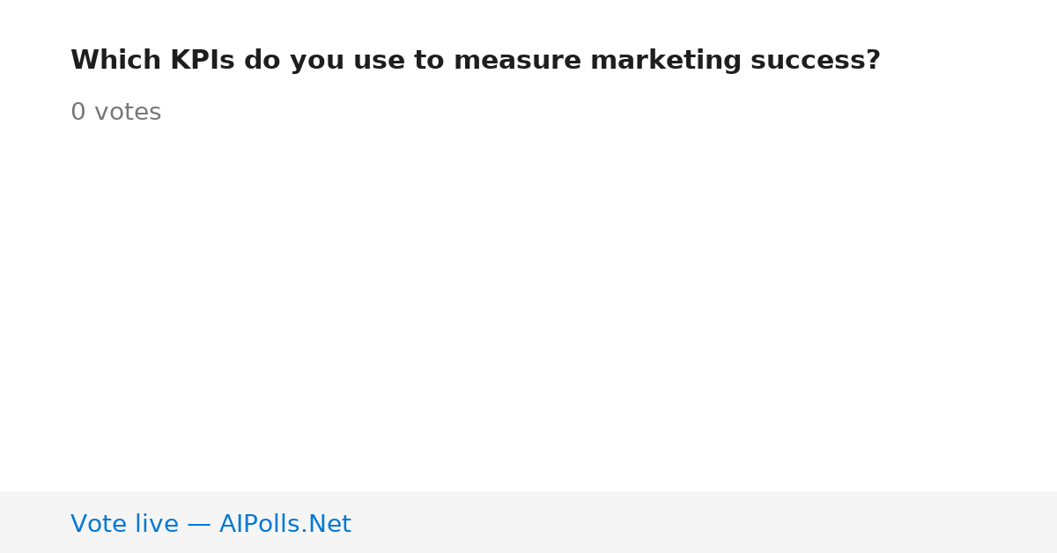Click the AIPolls.Net text in footer
The width and height of the screenshot is (1057, 553).
coord(285,524)
